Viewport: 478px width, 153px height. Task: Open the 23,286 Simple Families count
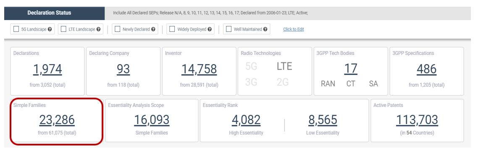[57, 120]
